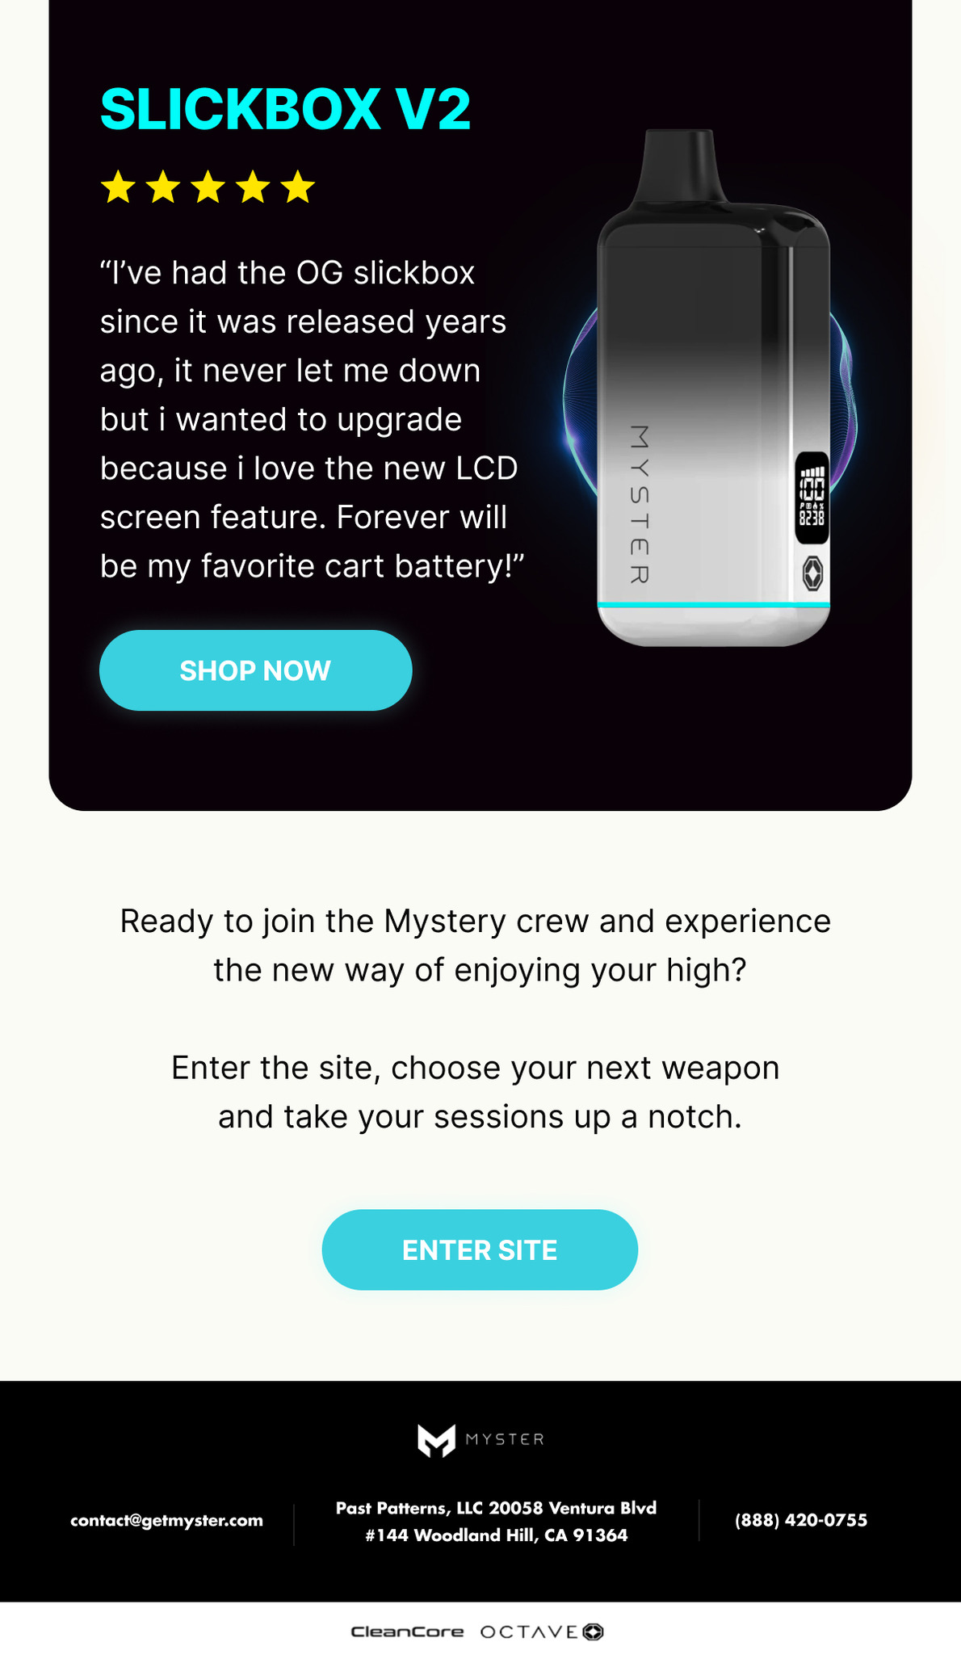Click the OCTAVE logo text
The height and width of the screenshot is (1663, 961).
[529, 1632]
